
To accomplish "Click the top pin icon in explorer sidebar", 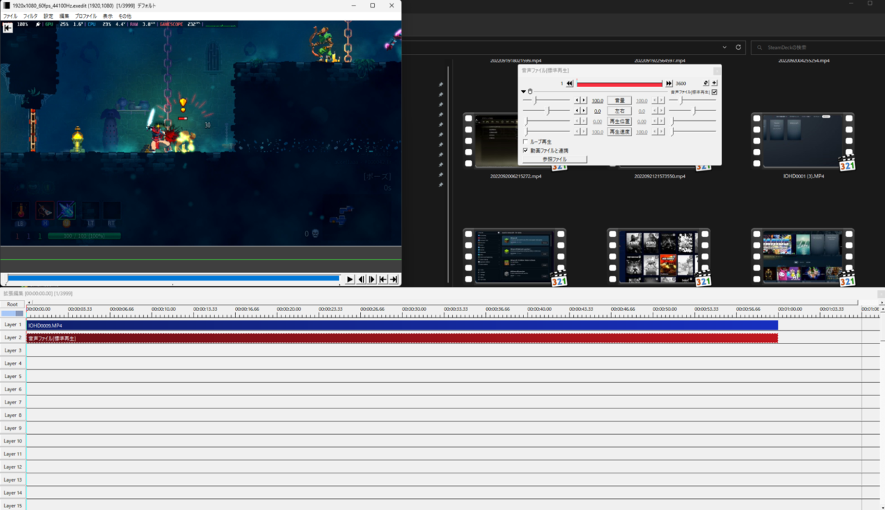I will pos(440,84).
